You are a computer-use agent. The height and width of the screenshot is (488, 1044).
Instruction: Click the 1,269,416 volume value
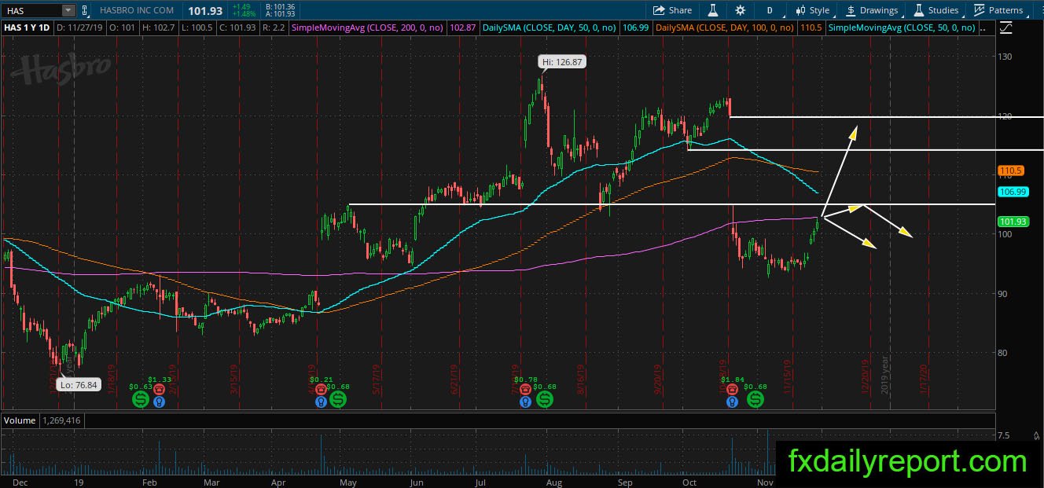coord(63,420)
